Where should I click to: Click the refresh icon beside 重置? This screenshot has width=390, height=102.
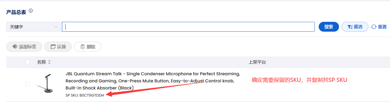pyautogui.click(x=374, y=27)
